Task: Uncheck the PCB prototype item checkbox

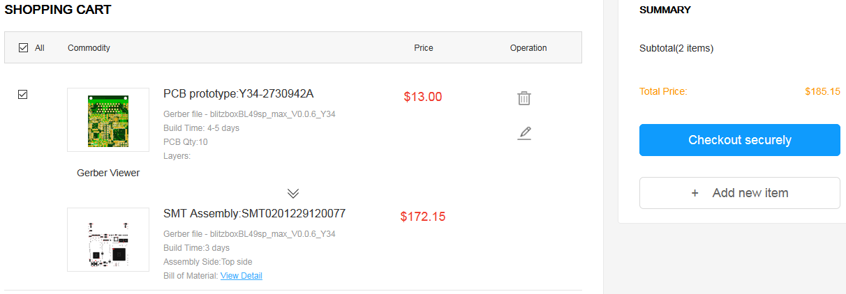Action: [x=22, y=94]
